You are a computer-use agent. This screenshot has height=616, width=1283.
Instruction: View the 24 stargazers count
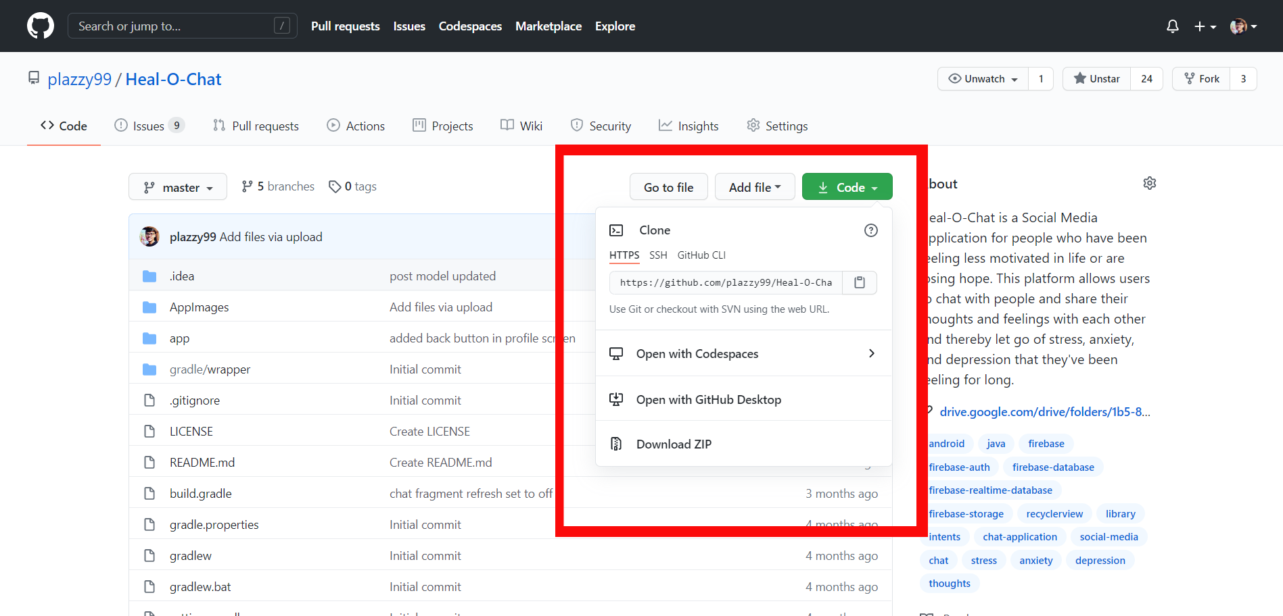(x=1146, y=79)
